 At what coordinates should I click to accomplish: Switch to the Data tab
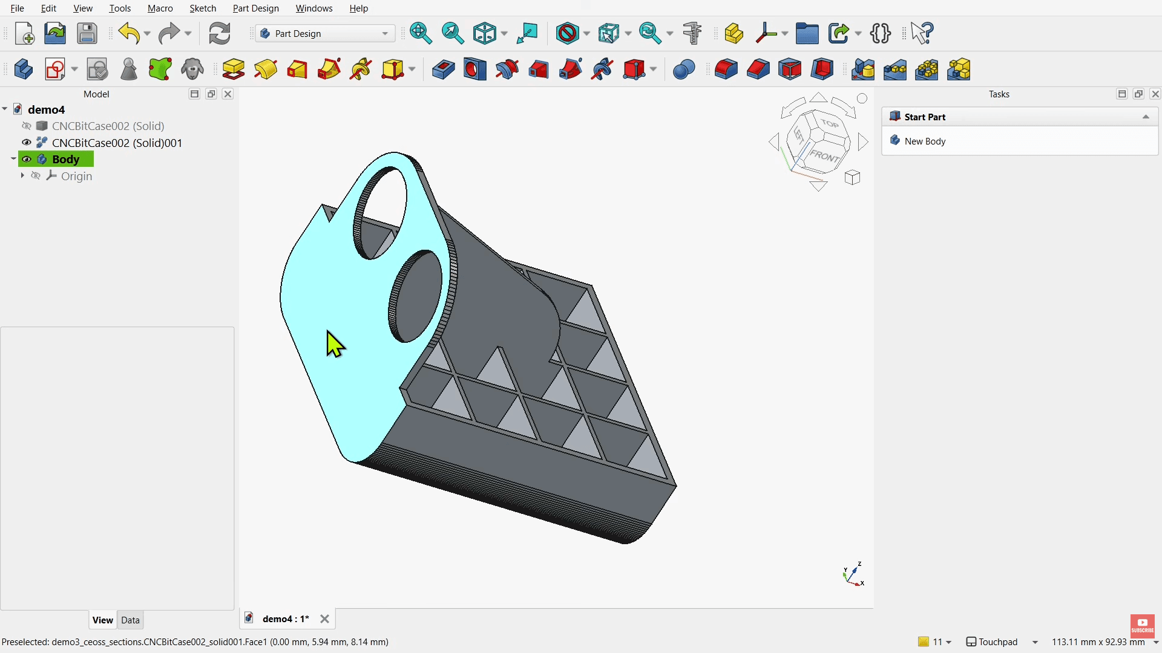point(130,620)
